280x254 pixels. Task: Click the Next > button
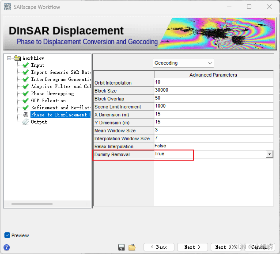click(x=192, y=247)
